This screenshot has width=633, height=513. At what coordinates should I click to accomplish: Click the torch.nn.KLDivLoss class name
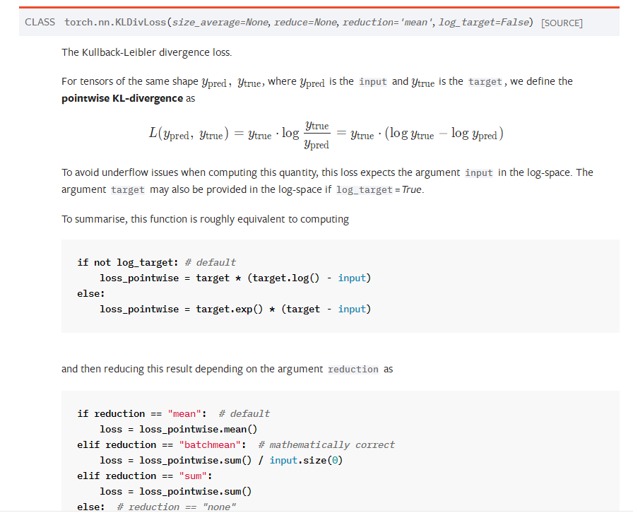coord(115,22)
